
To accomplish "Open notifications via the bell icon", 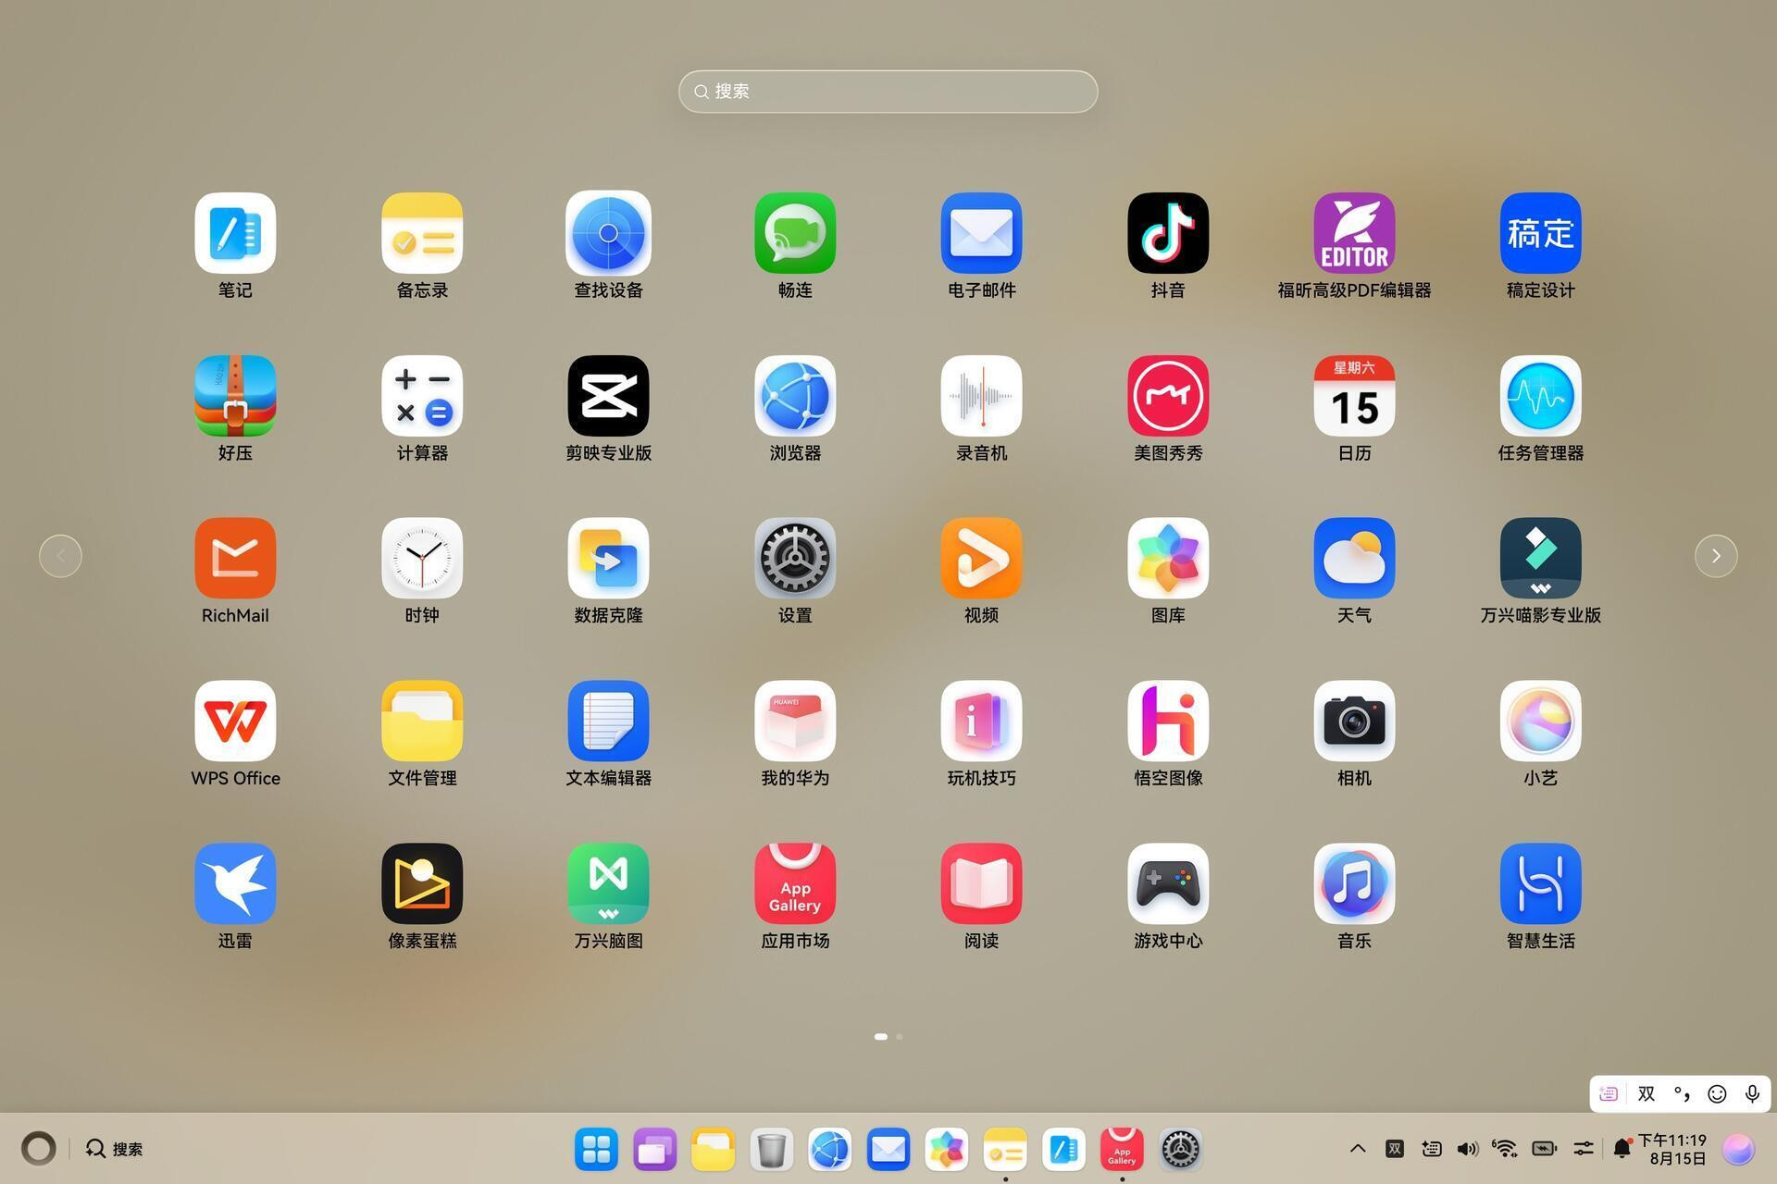I will pos(1622,1149).
